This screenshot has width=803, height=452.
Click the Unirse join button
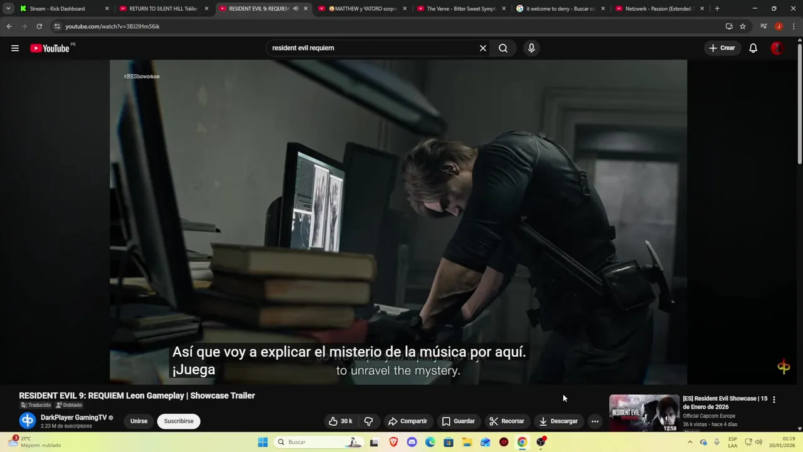[139, 421]
